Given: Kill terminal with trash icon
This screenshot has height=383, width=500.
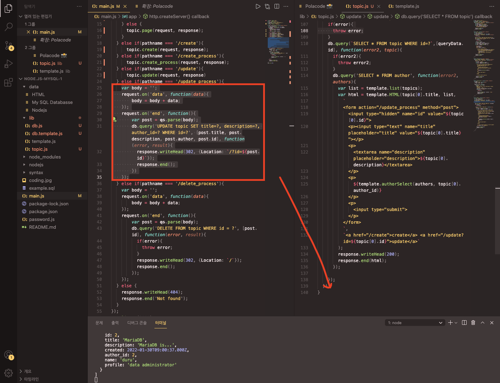Looking at the screenshot, I should (x=473, y=323).
